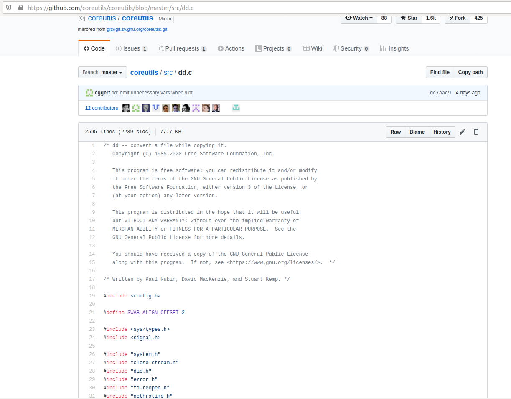Click the dd.c filename in breadcrumb
Image resolution: width=511 pixels, height=399 pixels.
point(185,72)
